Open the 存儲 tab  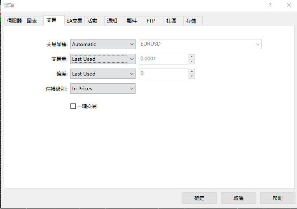click(x=193, y=21)
